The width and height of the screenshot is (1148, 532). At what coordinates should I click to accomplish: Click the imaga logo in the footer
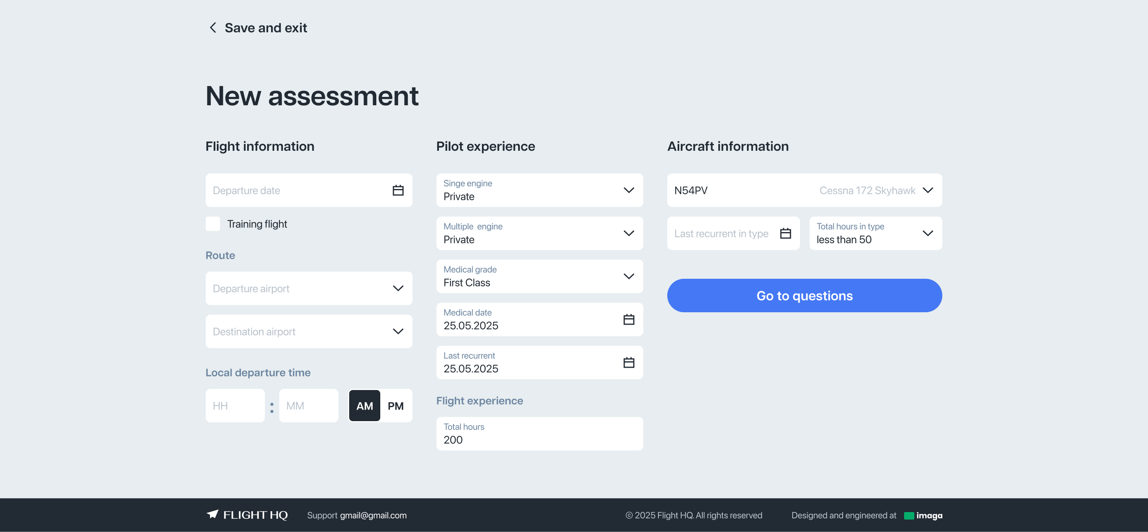click(922, 515)
